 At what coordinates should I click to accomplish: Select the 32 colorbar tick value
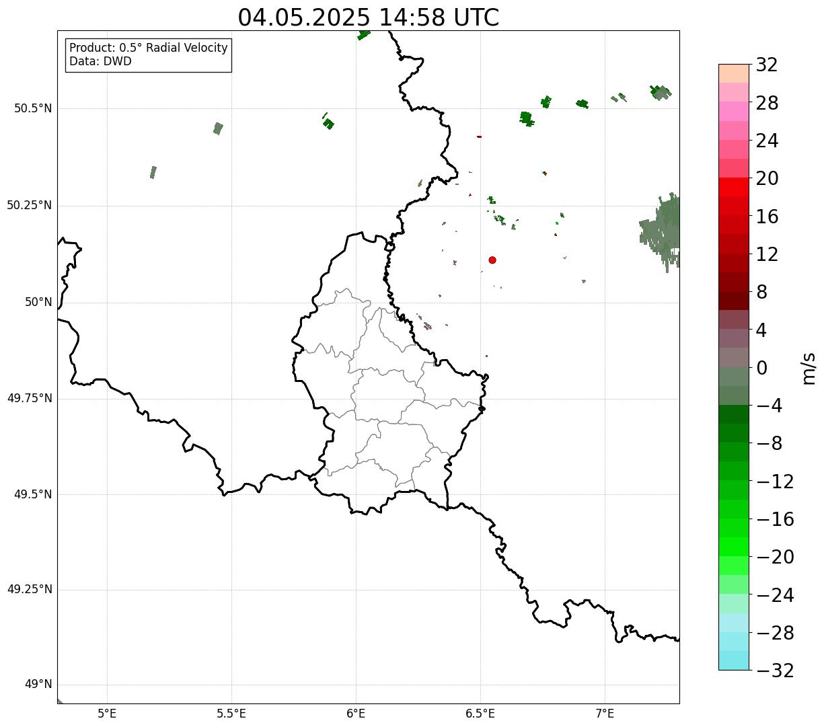tap(767, 65)
